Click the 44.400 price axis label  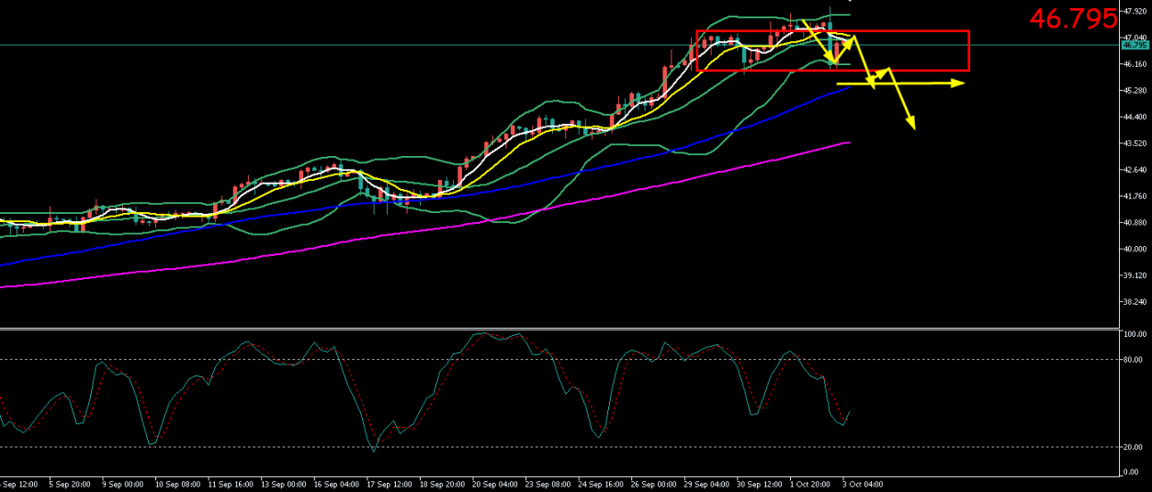[1135, 117]
